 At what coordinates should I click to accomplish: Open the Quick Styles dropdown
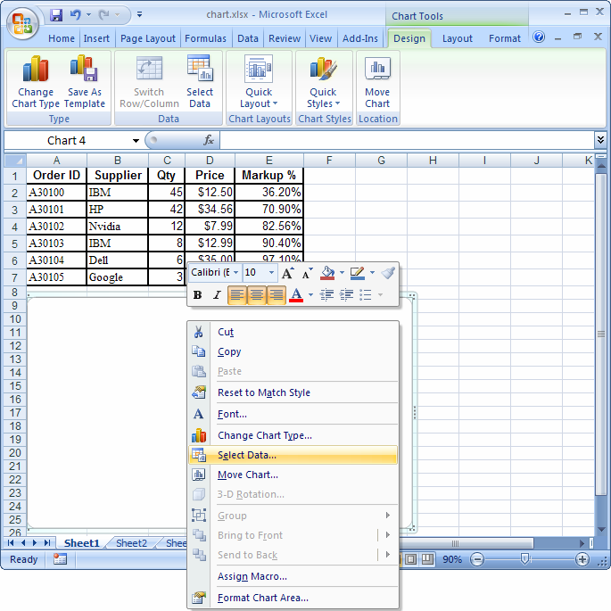(x=324, y=82)
